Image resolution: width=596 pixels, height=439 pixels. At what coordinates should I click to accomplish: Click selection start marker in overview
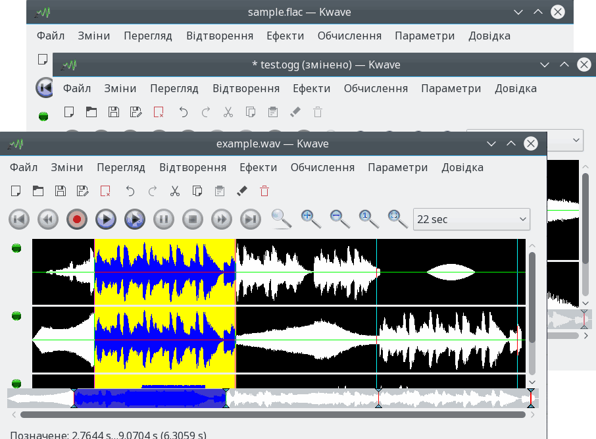click(x=74, y=398)
